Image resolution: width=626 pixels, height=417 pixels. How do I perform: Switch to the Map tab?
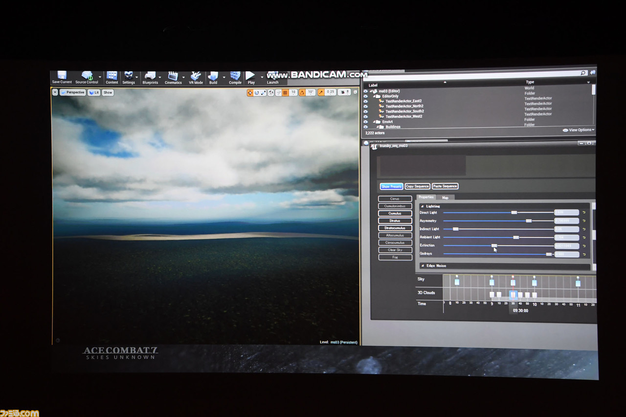445,198
